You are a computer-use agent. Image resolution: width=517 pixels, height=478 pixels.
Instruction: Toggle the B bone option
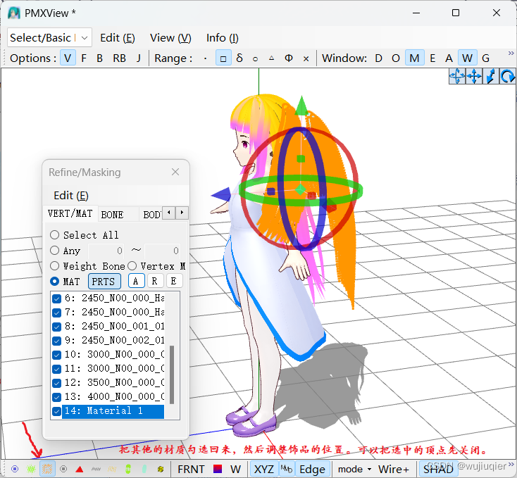click(99, 58)
